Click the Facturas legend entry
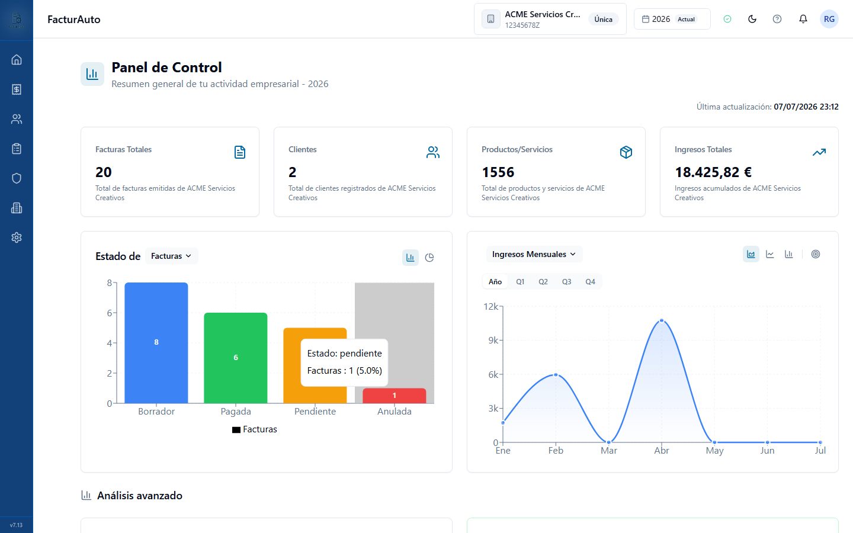853x533 pixels. pyautogui.click(x=255, y=429)
